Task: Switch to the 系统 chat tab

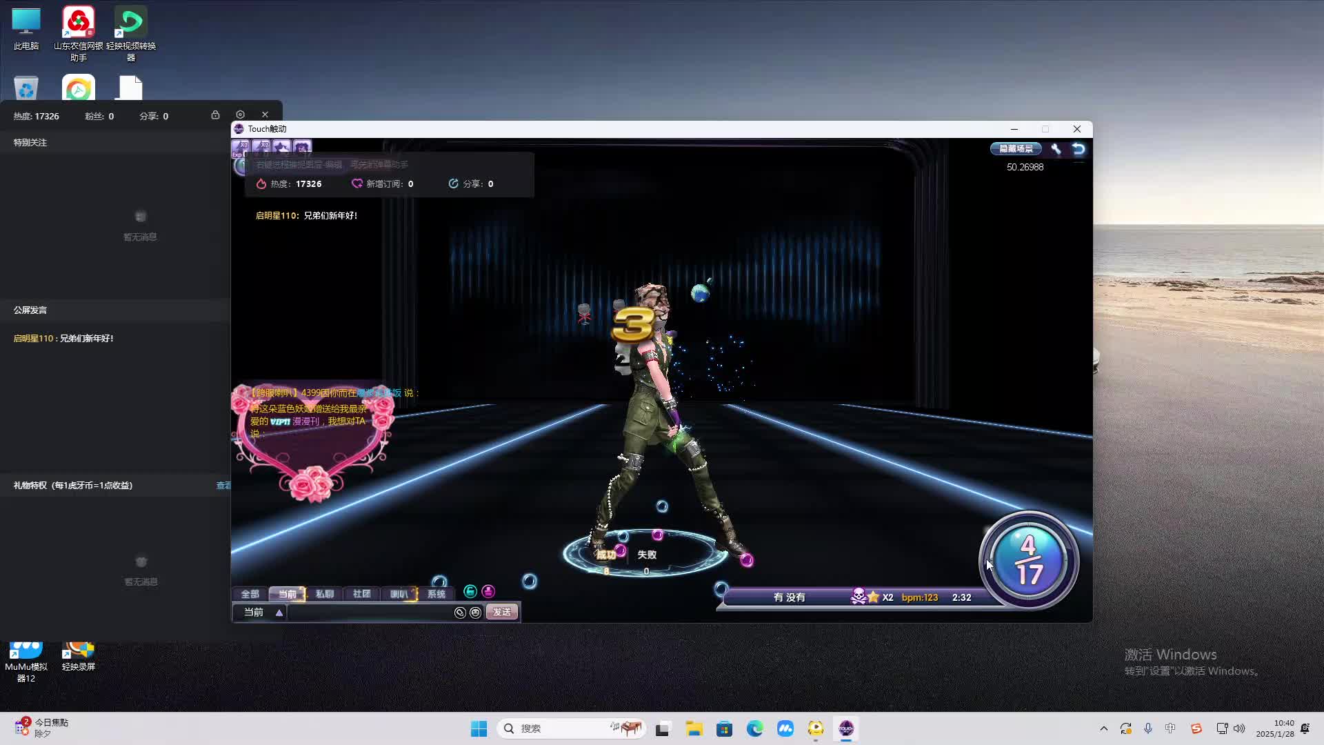Action: coord(436,594)
